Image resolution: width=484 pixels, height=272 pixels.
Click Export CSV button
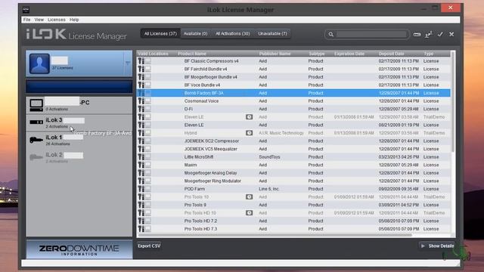pos(149,246)
